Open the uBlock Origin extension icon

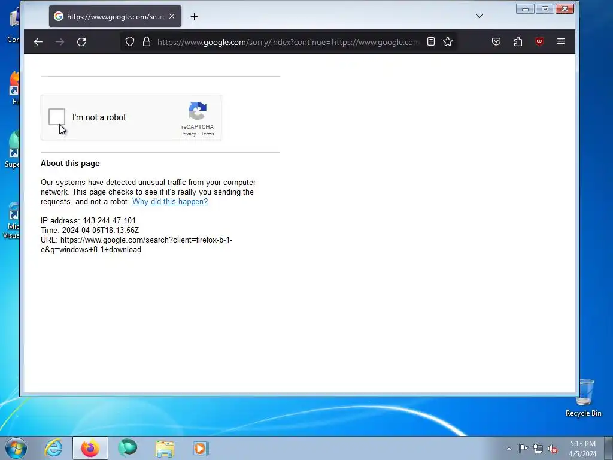coord(539,41)
